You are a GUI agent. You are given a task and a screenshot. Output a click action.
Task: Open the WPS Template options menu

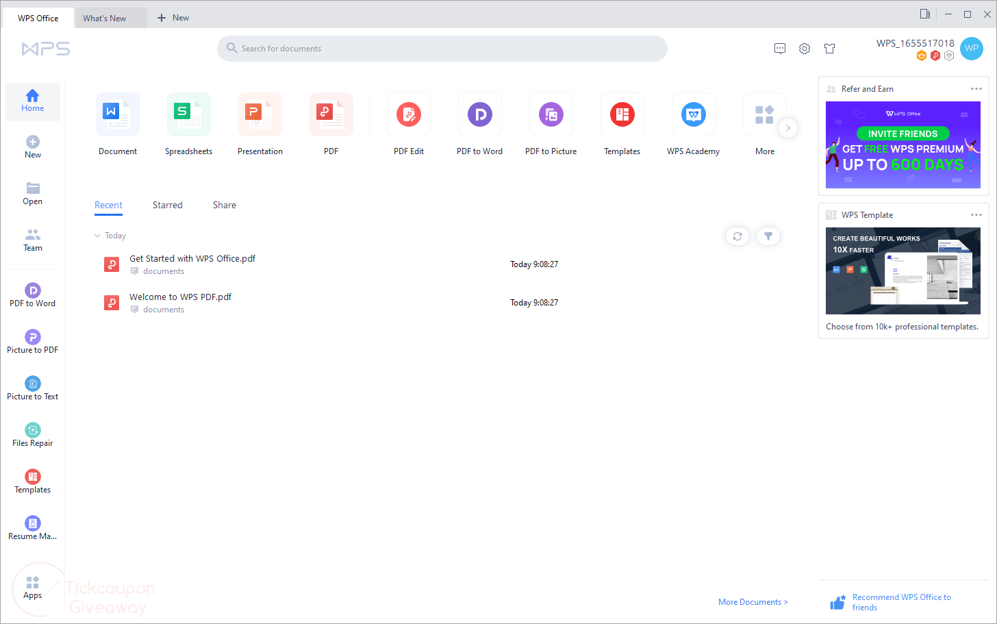[x=976, y=215]
